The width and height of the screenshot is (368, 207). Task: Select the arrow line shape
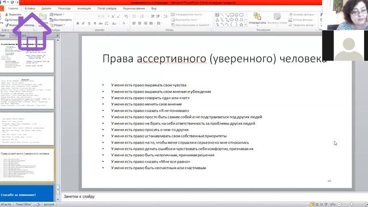tap(227, 15)
